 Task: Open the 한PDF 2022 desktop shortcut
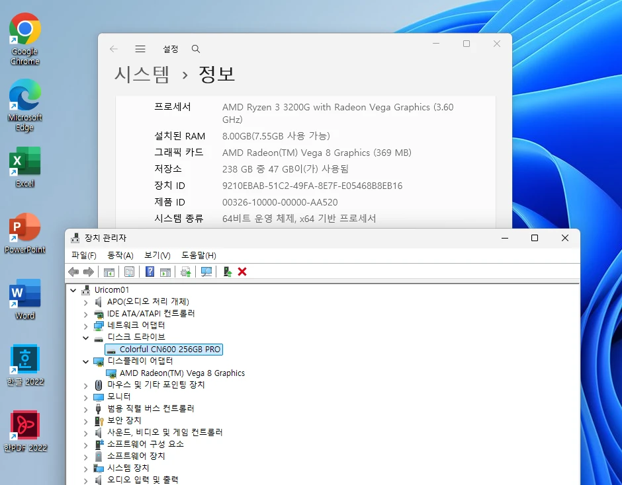pyautogui.click(x=24, y=431)
